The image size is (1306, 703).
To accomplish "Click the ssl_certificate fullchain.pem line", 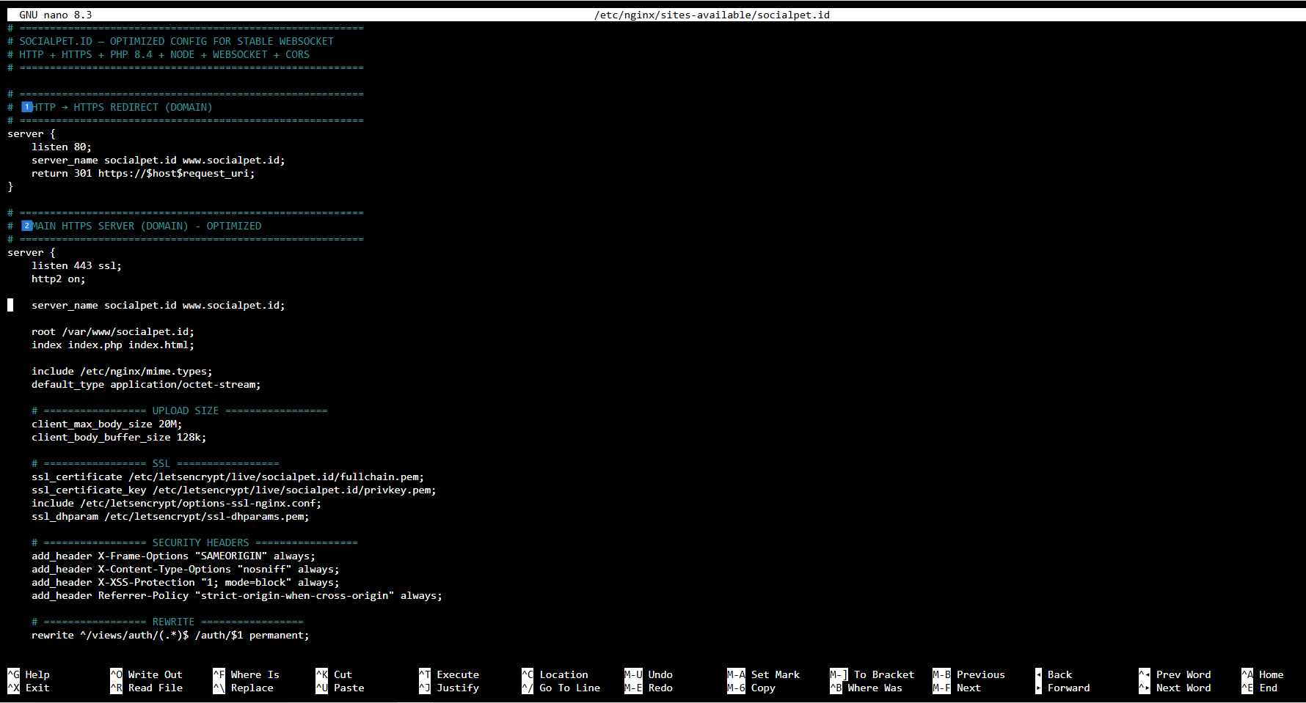I will [x=227, y=476].
